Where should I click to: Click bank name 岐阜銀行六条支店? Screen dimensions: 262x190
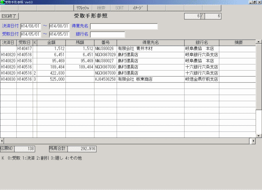(x=201, y=55)
